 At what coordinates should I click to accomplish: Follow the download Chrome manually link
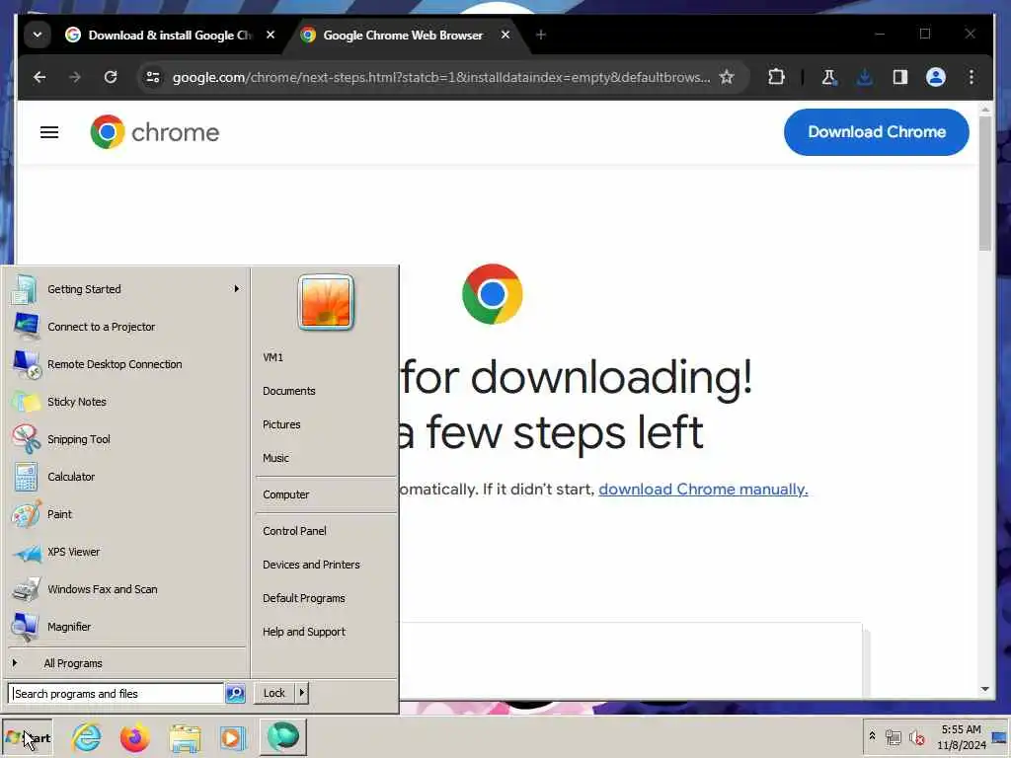tap(703, 490)
